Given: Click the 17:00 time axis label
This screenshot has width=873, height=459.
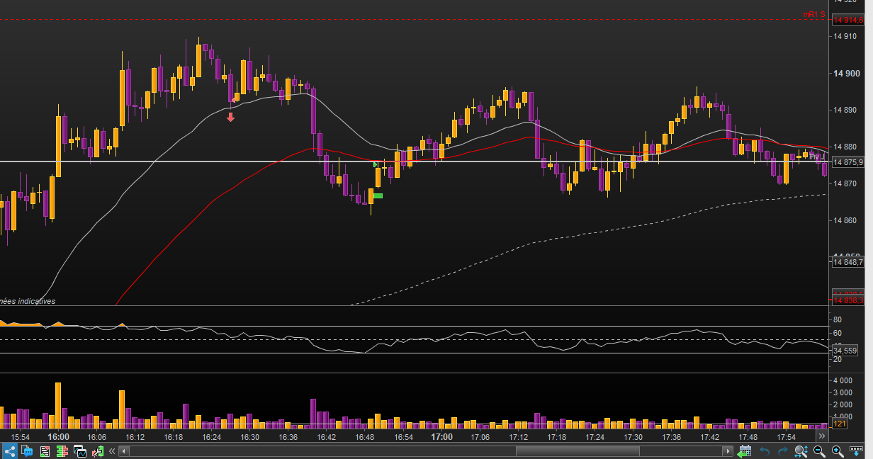Looking at the screenshot, I should (441, 437).
